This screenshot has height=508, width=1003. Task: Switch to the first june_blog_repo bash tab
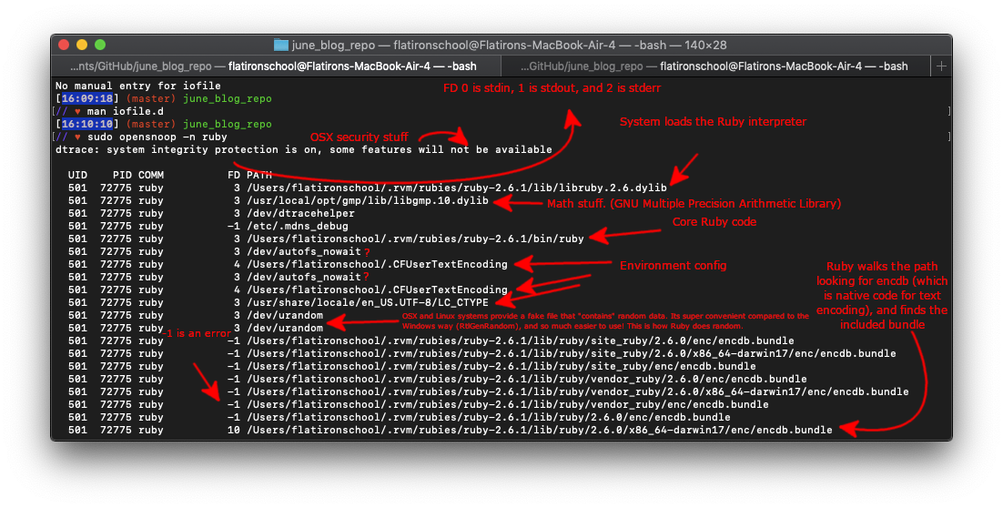(273, 66)
